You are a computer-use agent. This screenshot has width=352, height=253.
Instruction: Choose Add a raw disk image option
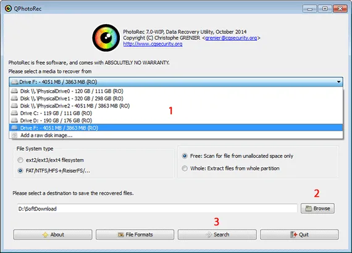[x=176, y=135]
